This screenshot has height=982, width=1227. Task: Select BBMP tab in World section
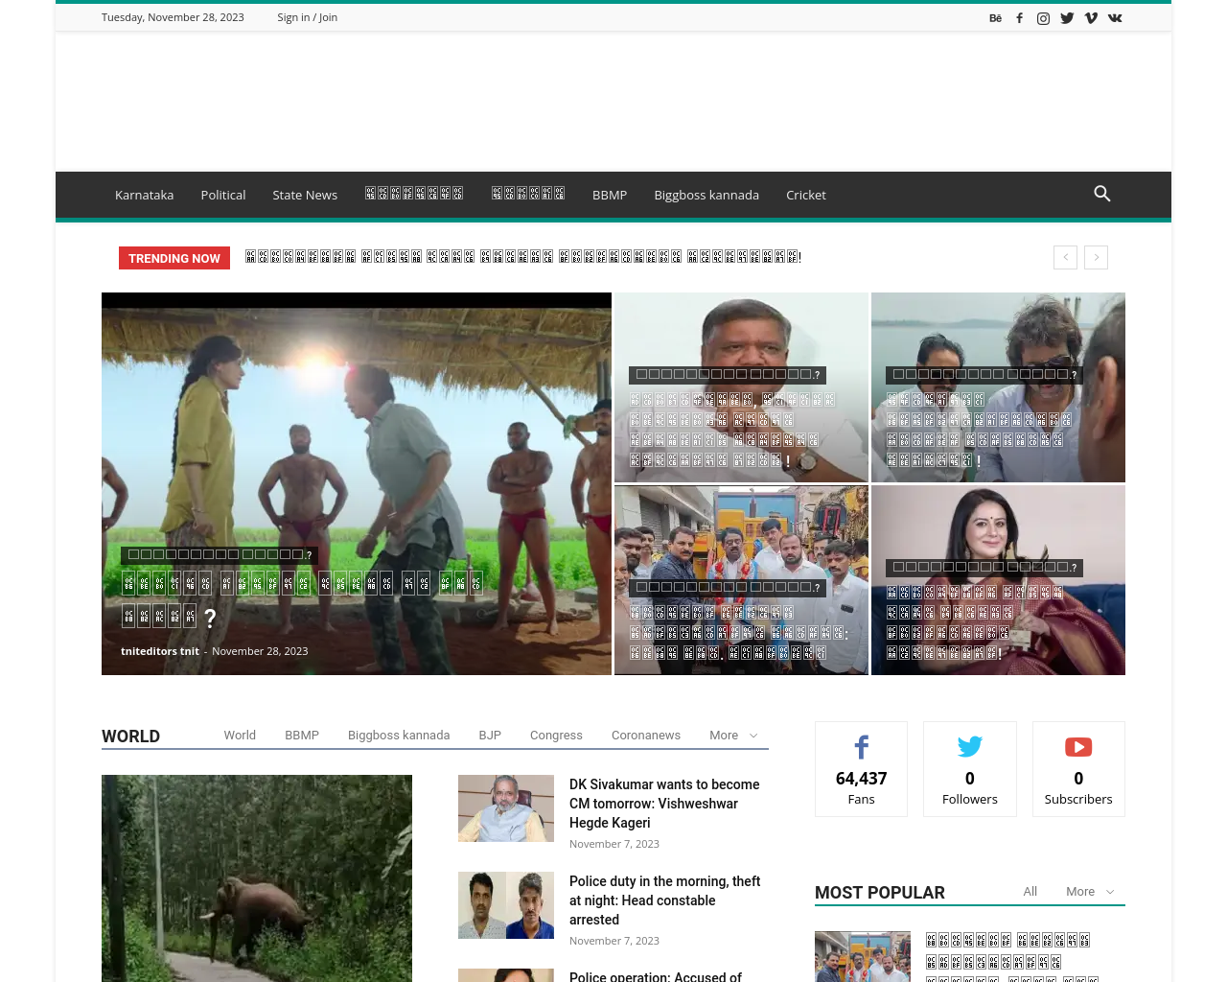(x=302, y=736)
